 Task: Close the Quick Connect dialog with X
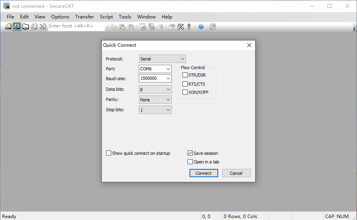click(x=249, y=45)
